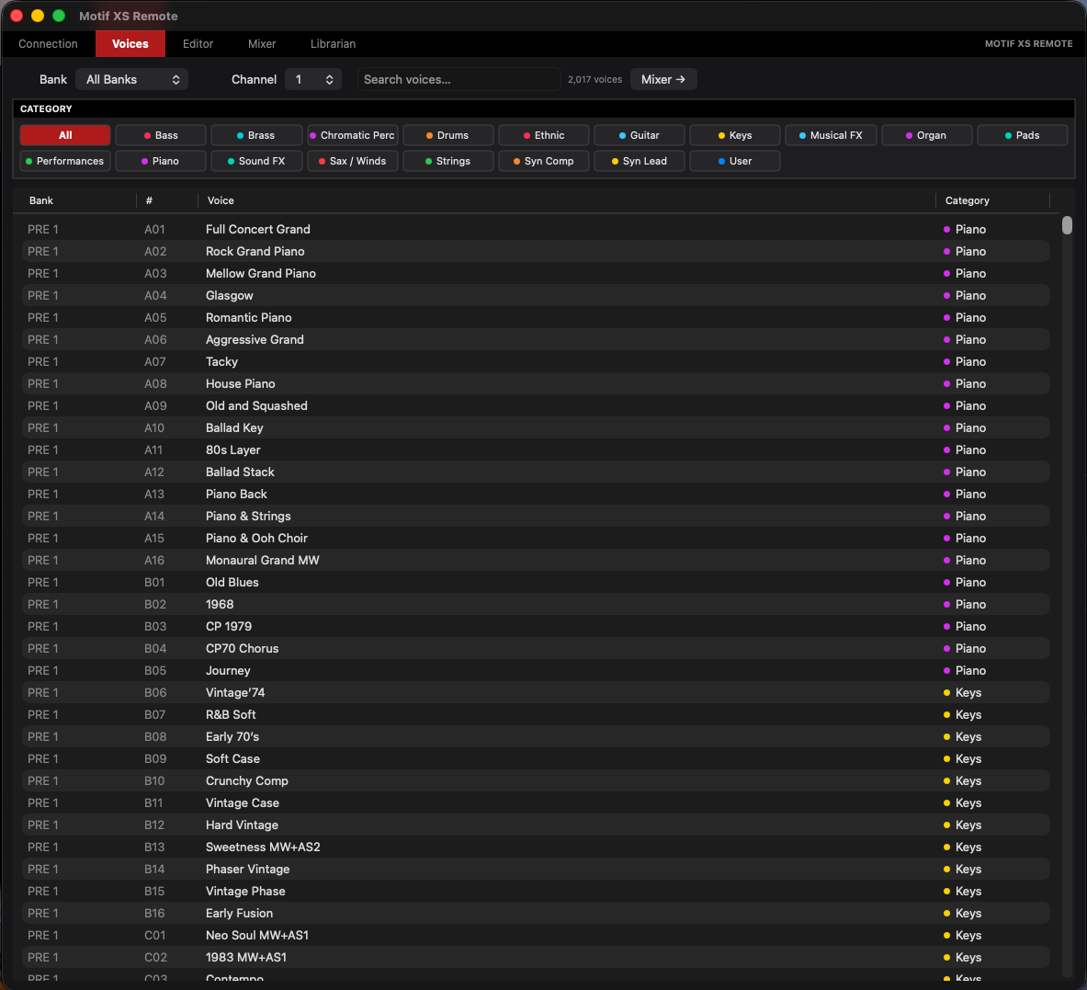This screenshot has width=1087, height=990.
Task: Select the Old Blues voice
Action: point(535,583)
